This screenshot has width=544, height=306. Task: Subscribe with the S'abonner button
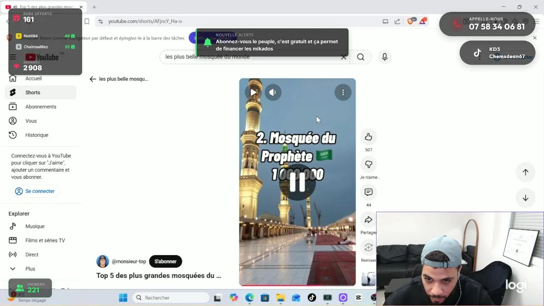(x=165, y=261)
